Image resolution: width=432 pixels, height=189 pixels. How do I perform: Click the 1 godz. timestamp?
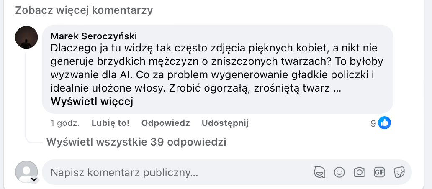65,123
